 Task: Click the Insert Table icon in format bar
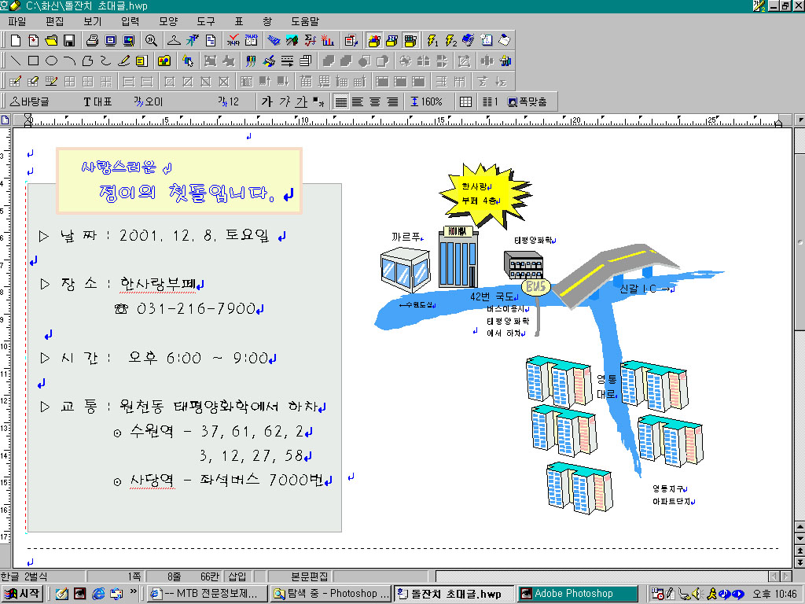click(466, 101)
